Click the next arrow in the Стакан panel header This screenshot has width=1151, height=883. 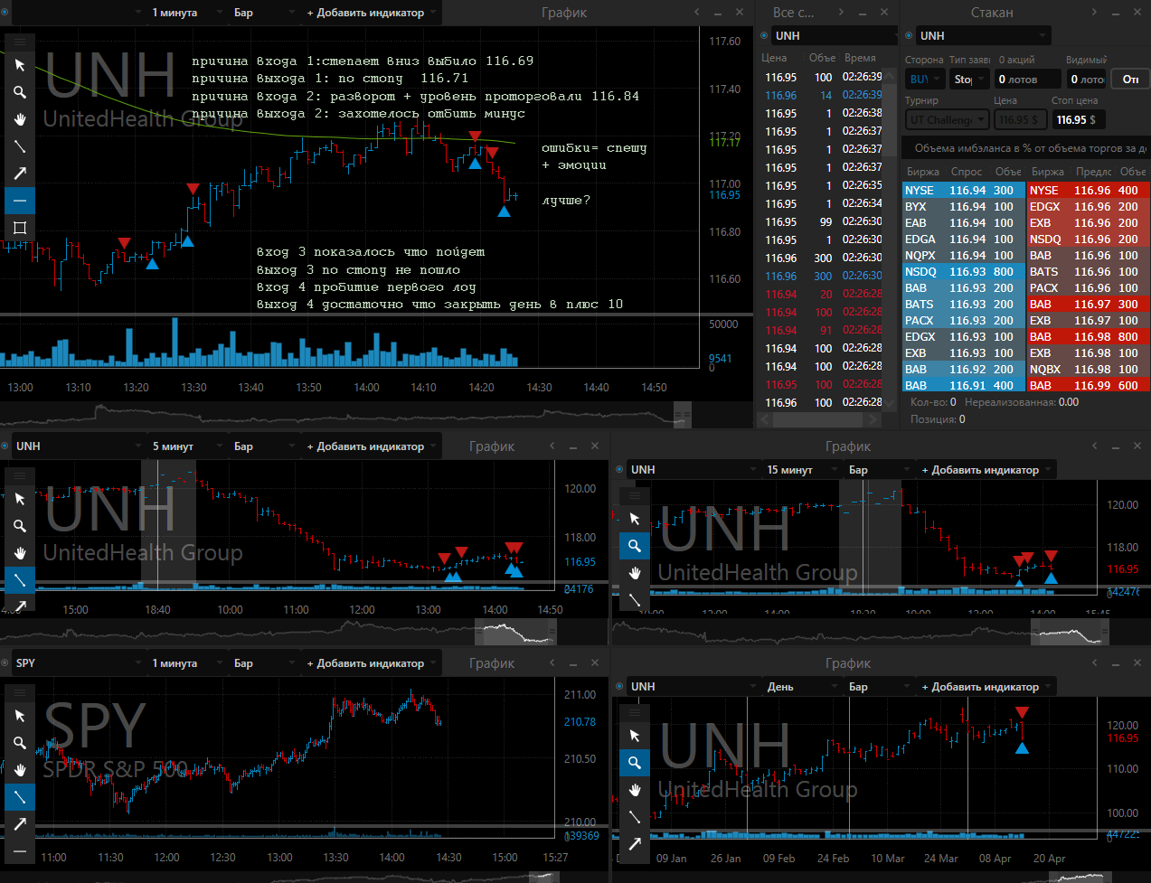[x=1094, y=12]
